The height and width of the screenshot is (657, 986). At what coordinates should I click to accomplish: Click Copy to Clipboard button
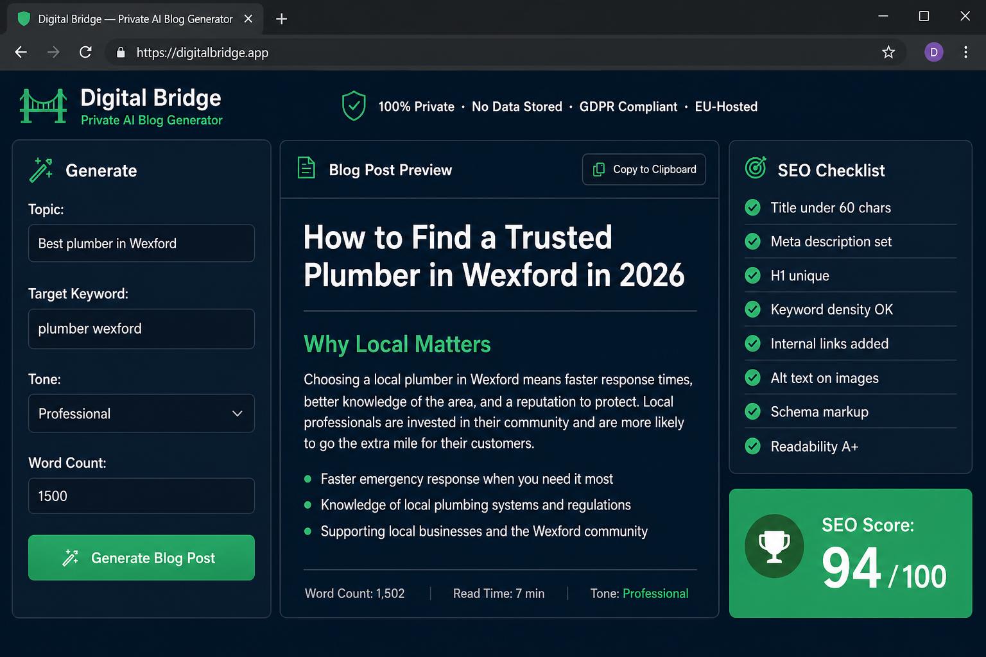coord(644,169)
